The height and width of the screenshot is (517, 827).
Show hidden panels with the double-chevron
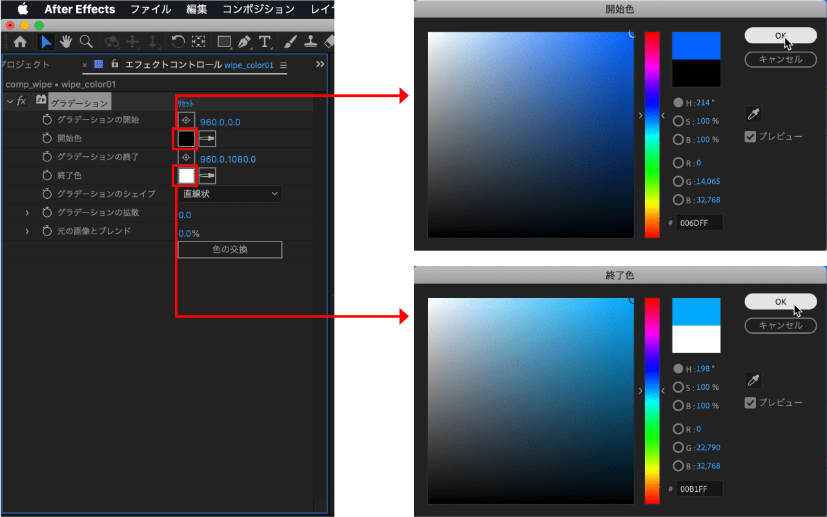pos(320,65)
